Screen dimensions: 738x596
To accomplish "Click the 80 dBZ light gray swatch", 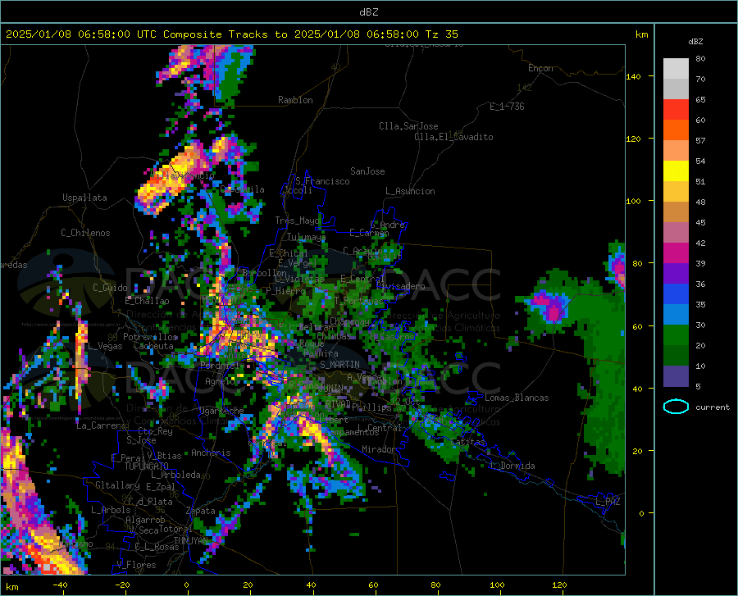I will coord(676,68).
